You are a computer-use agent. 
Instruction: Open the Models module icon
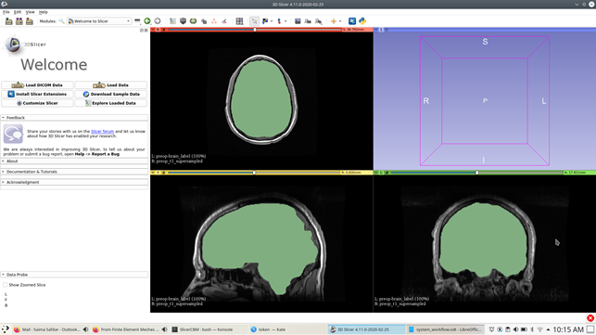(x=193, y=21)
